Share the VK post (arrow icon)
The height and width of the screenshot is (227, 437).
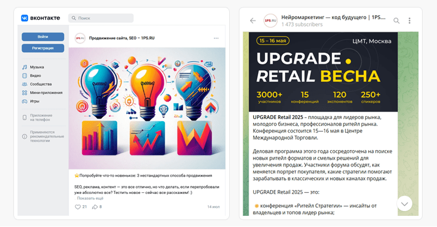coord(95,207)
